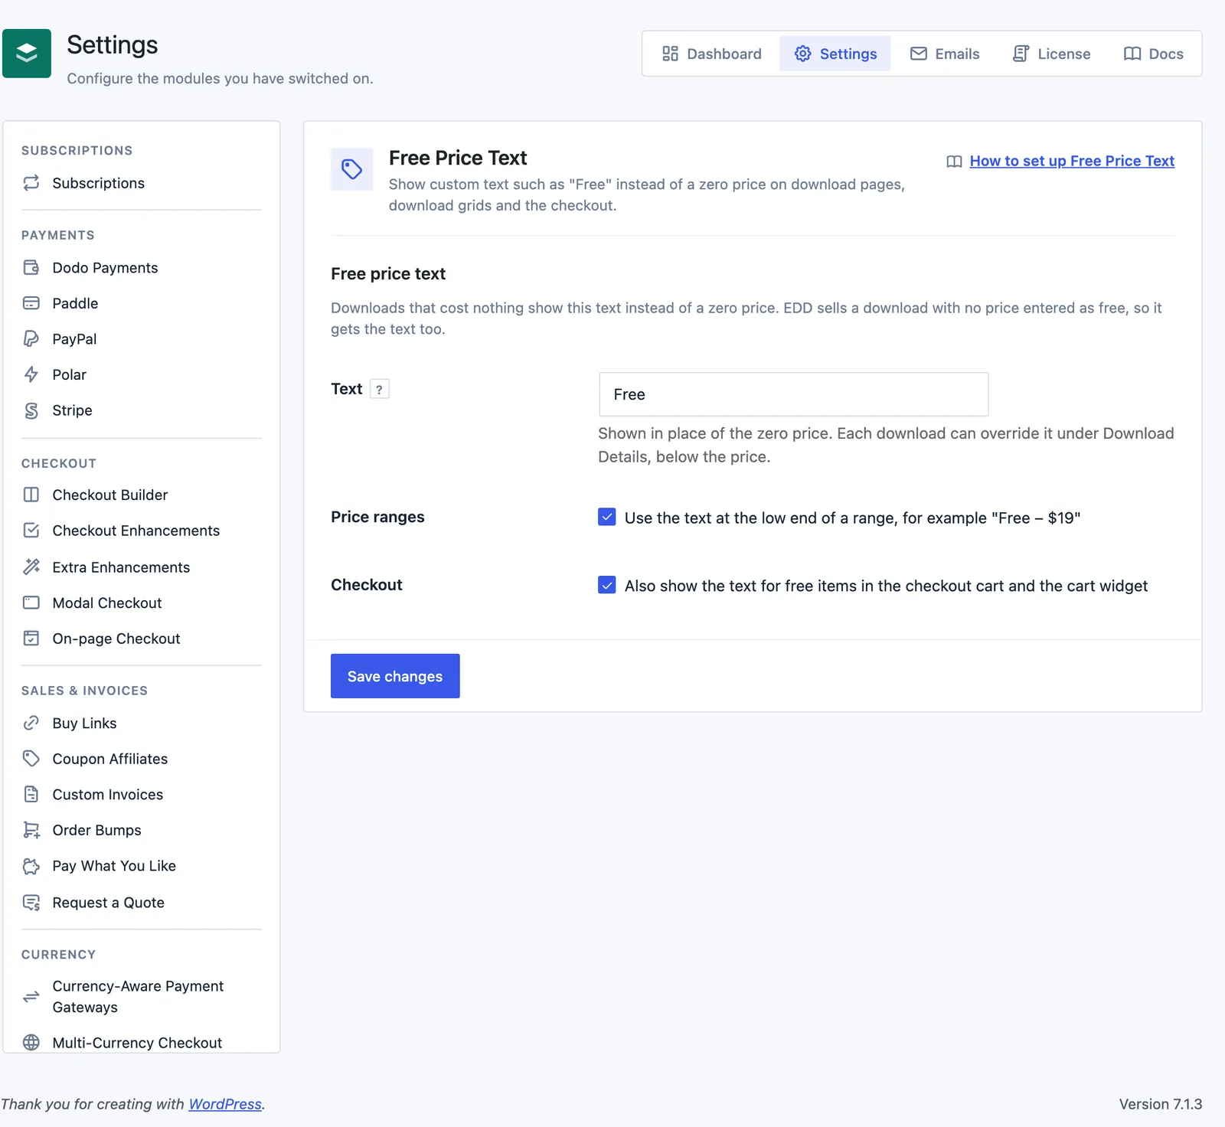The width and height of the screenshot is (1225, 1127).
Task: Click Save changes button
Action: pos(395,676)
